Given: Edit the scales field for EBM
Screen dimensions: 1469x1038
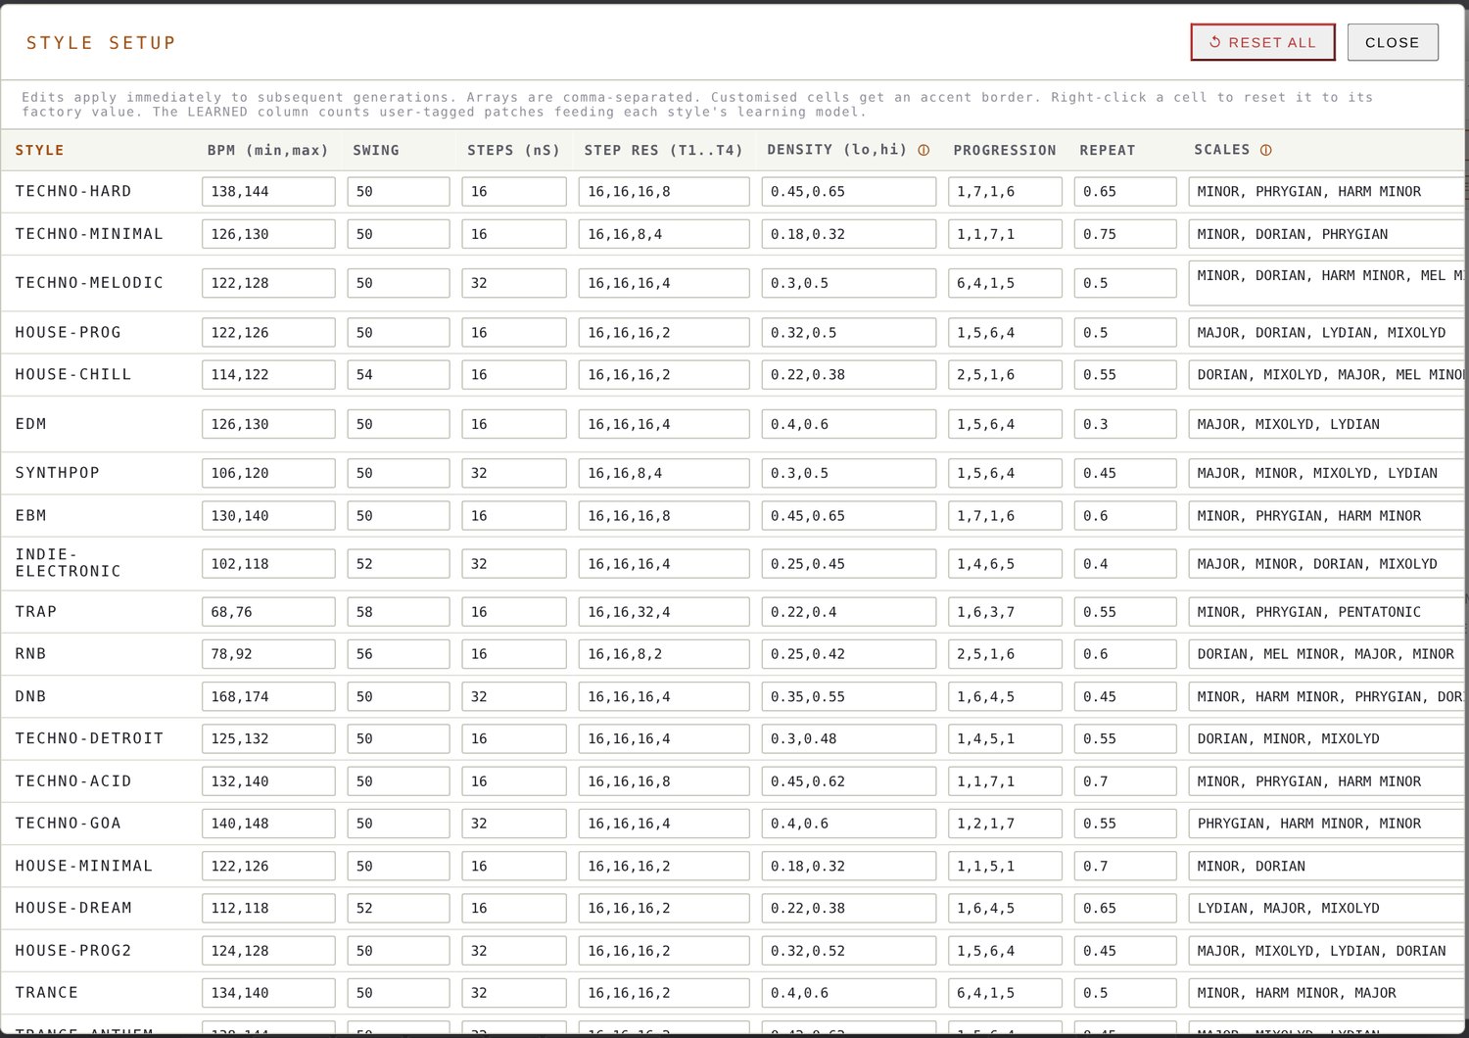Looking at the screenshot, I should (x=1327, y=516).
